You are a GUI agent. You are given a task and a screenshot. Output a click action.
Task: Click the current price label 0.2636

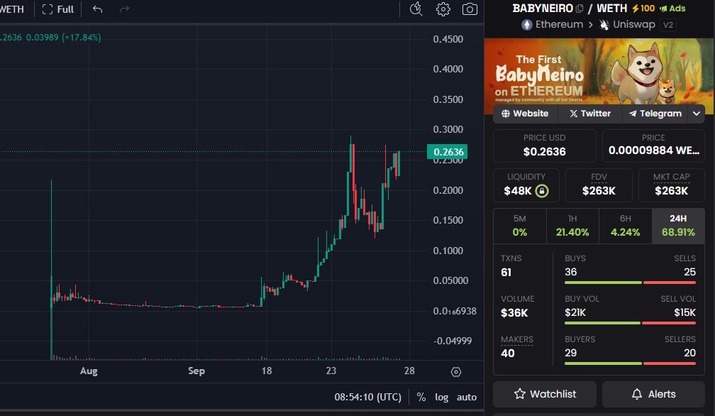pos(448,152)
